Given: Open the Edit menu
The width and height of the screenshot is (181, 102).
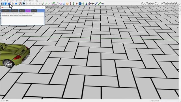Looking at the screenshot, I should (x=5, y=1).
